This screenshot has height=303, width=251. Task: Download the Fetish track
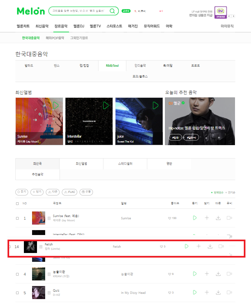coord(210,246)
